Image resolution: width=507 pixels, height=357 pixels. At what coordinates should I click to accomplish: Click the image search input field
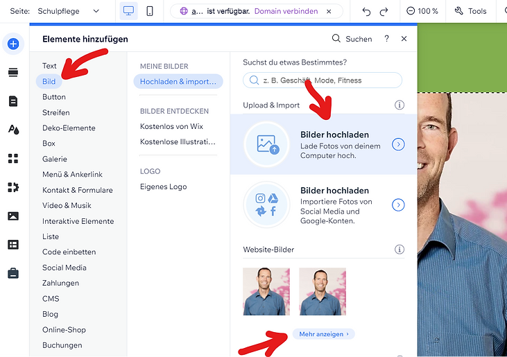tap(323, 80)
